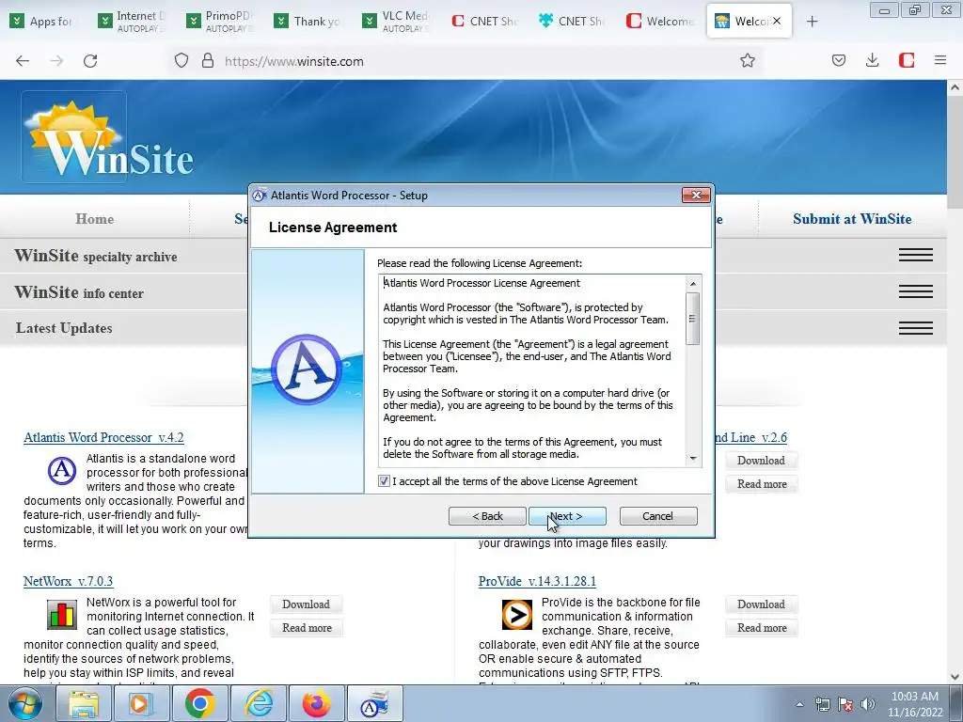
Task: Click Read more for ProVide
Action: pos(762,627)
